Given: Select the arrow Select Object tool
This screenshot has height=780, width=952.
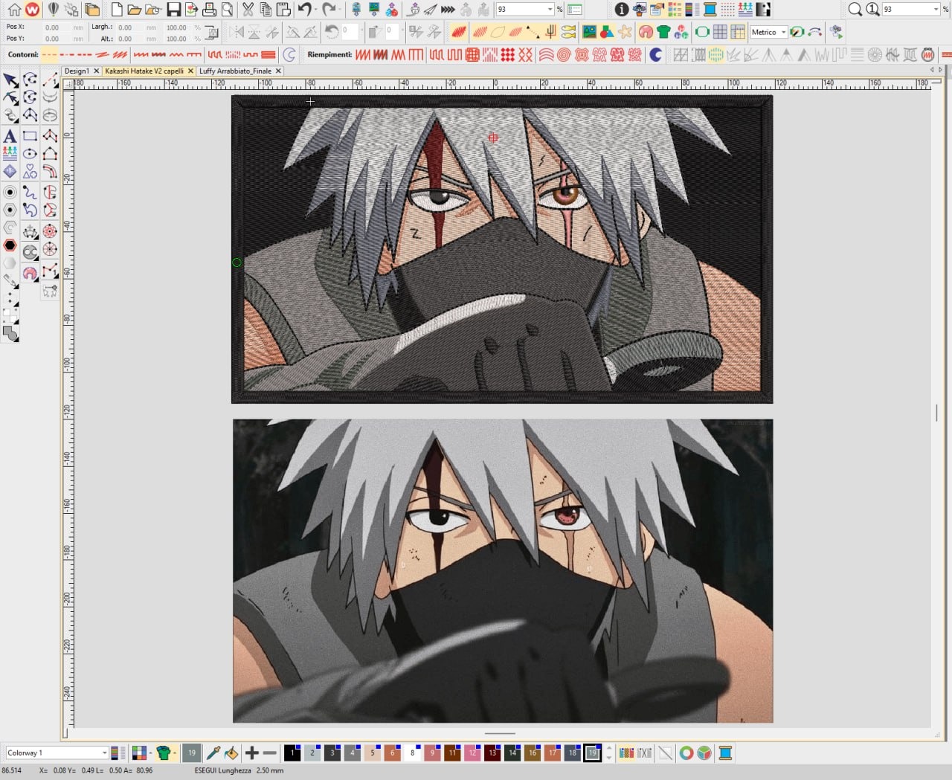Looking at the screenshot, I should pos(10,80).
